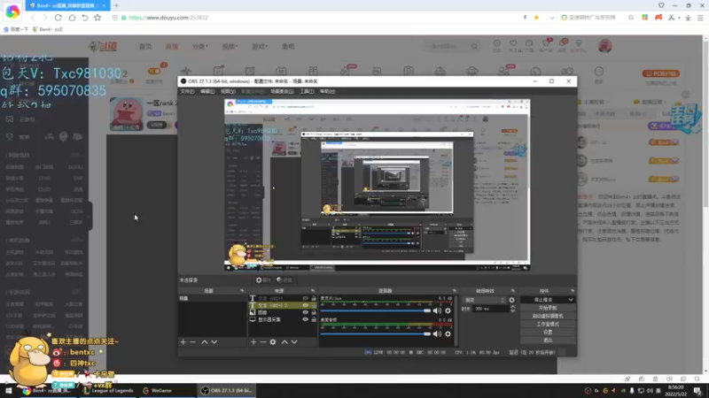709x398 pixels.
Task: Toggle lock on first text GDI+ source
Action: [x=314, y=298]
